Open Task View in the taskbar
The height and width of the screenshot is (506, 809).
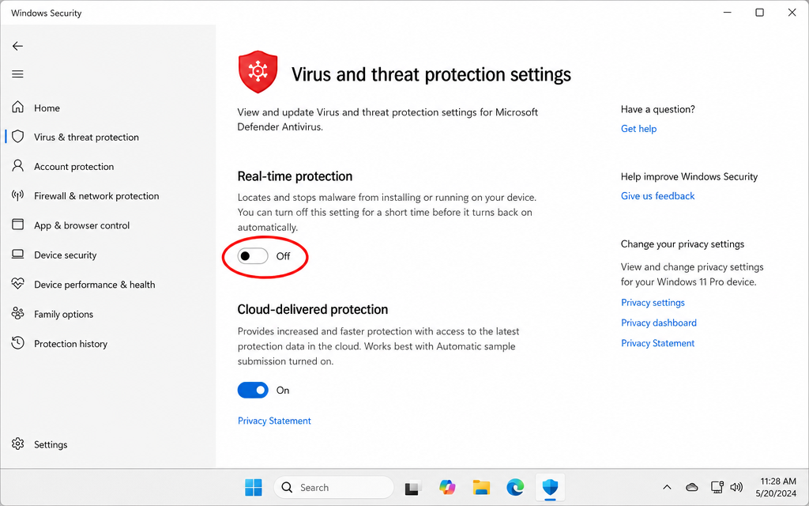pyautogui.click(x=412, y=487)
